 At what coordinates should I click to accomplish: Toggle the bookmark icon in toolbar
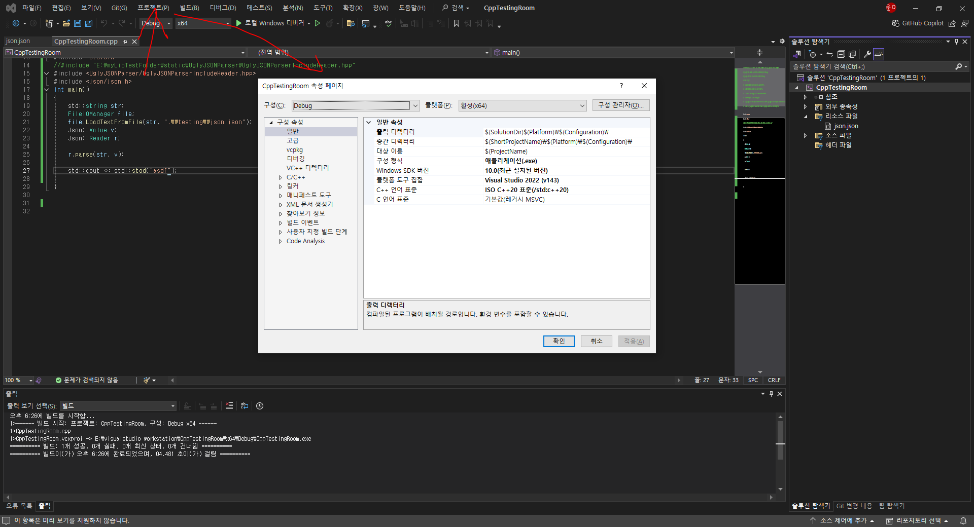click(x=457, y=23)
